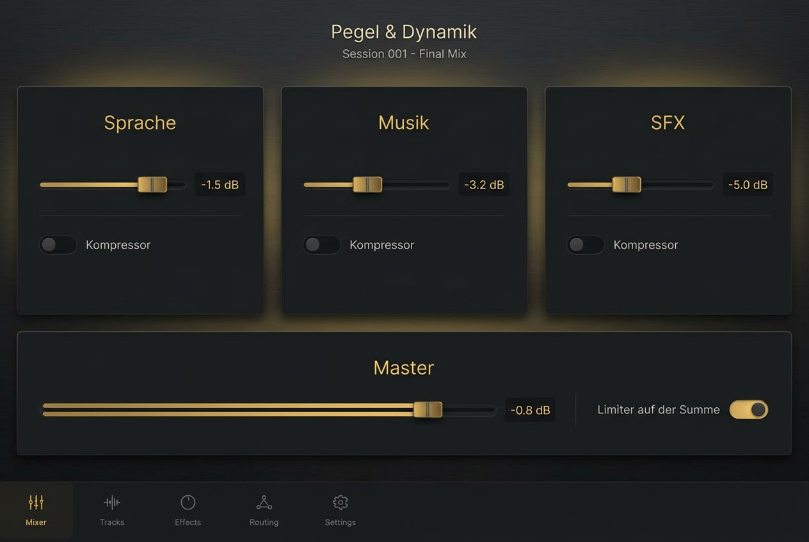Click the Sprache channel heading

pyautogui.click(x=140, y=123)
